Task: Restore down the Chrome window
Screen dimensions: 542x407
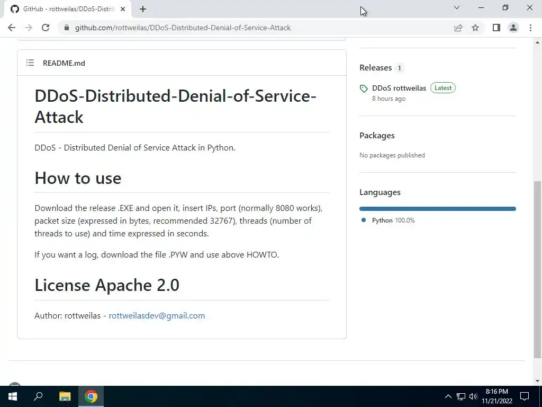Action: tap(505, 7)
